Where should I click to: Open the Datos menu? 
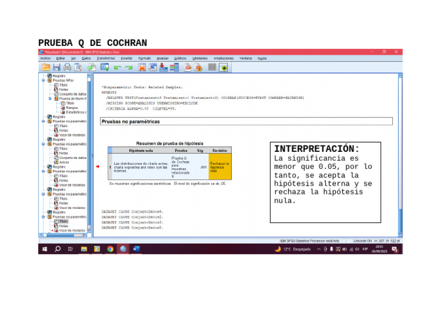(86, 58)
